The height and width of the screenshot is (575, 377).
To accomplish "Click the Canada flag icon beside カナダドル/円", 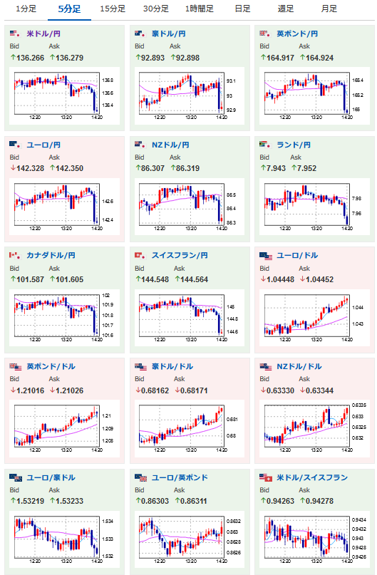I will coord(15,255).
